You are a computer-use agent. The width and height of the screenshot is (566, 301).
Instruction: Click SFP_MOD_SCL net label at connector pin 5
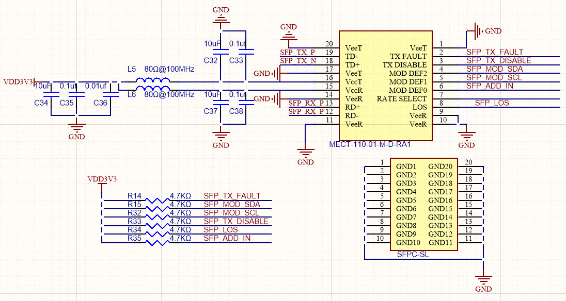[x=494, y=77]
